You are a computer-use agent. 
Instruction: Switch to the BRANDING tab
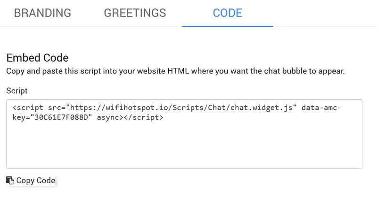click(x=42, y=13)
